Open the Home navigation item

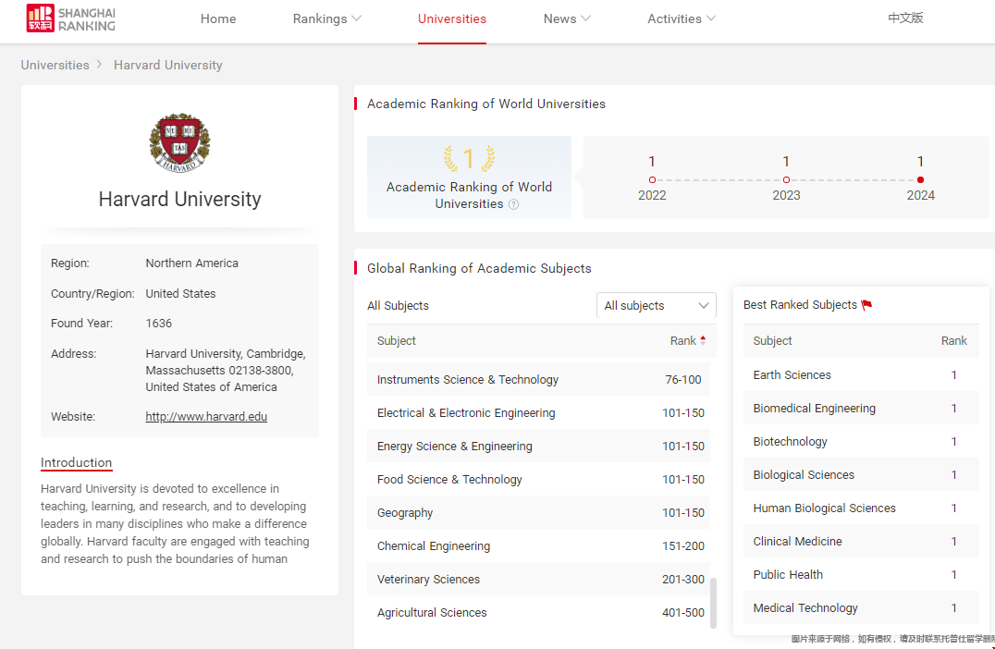(x=218, y=19)
